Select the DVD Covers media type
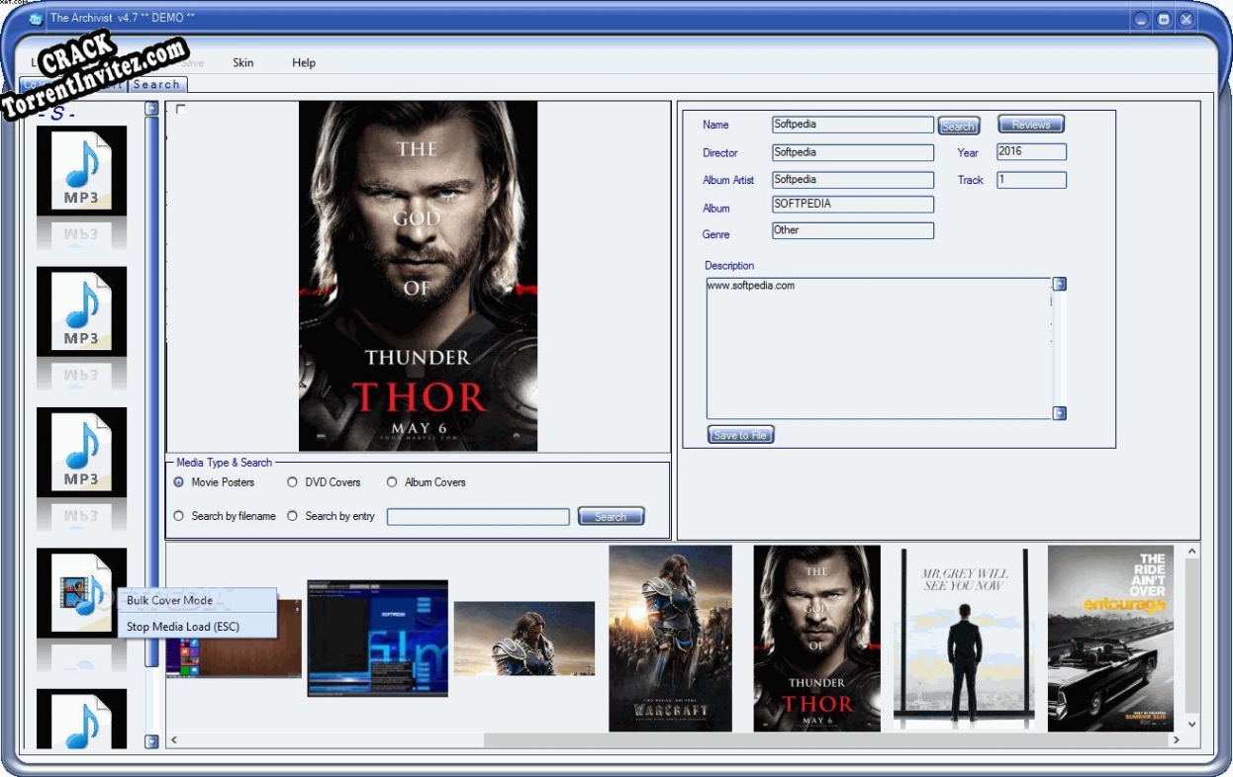1233x777 pixels. pyautogui.click(x=292, y=481)
